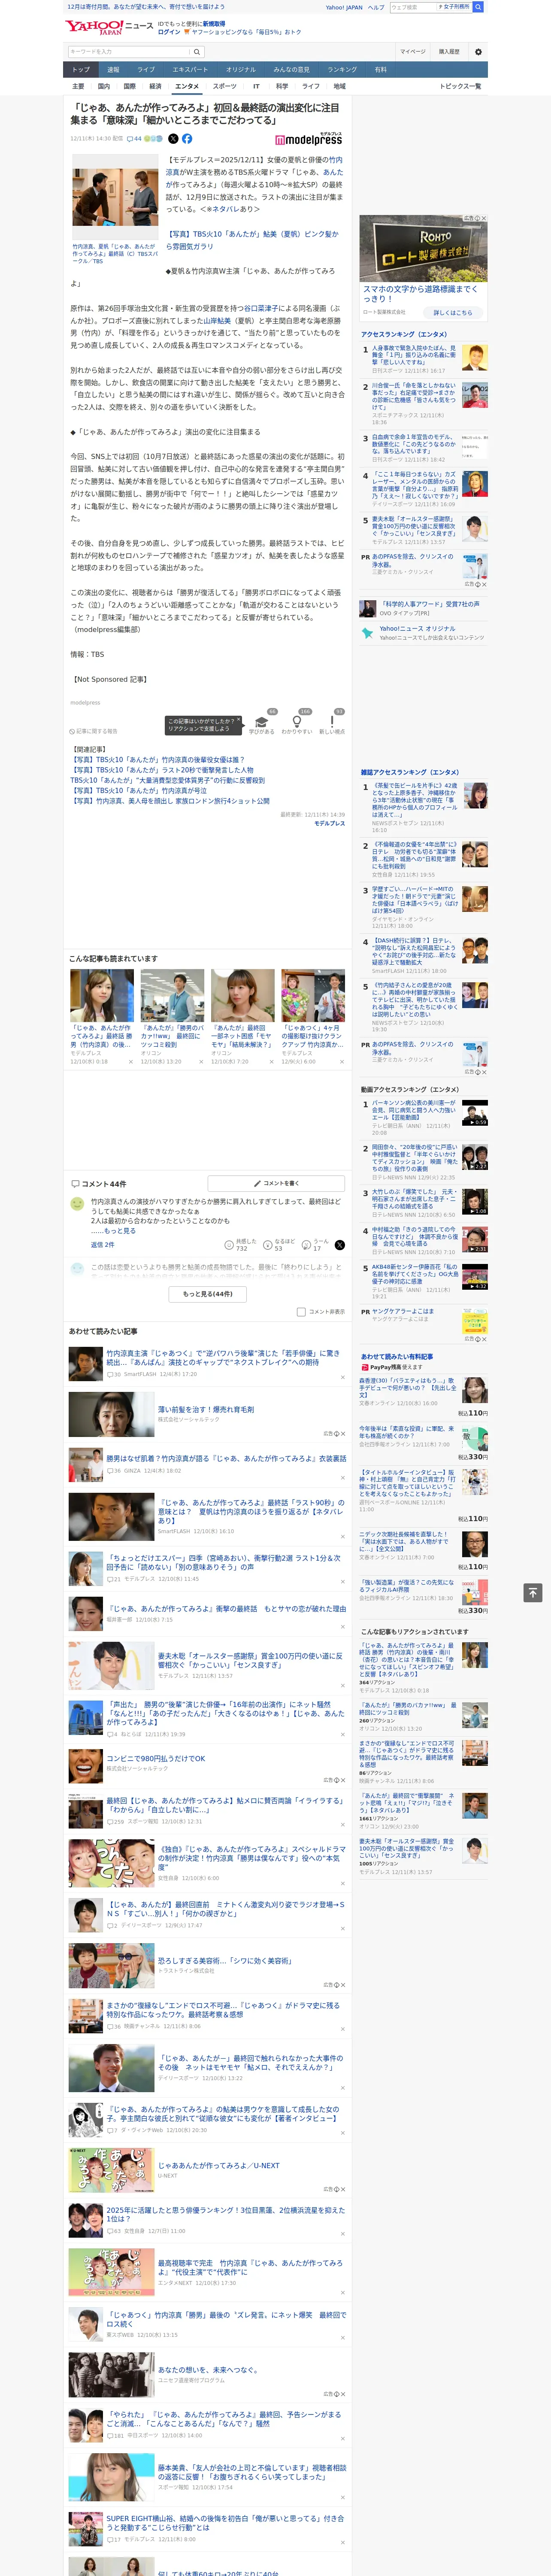Open ピンク髪から雰囲気ガラリ photo link
This screenshot has width=551, height=2576.
[x=252, y=240]
